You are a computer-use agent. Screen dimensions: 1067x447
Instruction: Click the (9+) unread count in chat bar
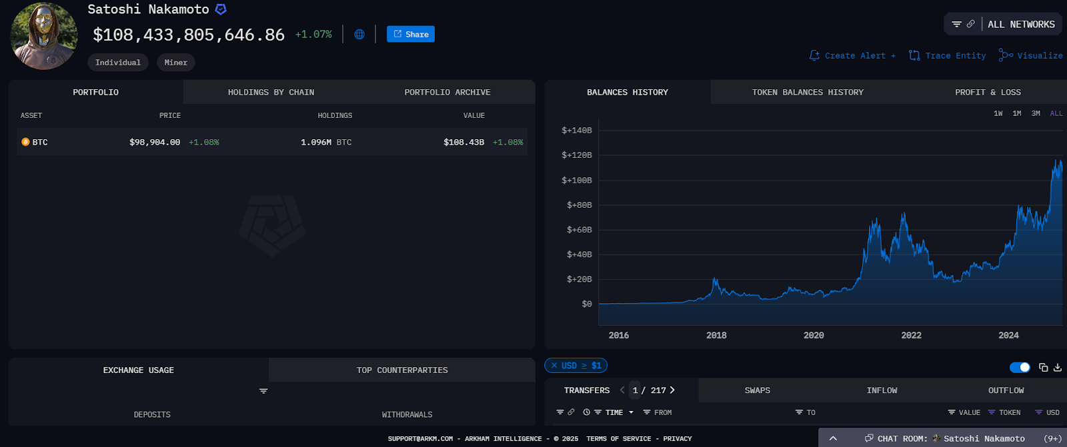pyautogui.click(x=1053, y=438)
